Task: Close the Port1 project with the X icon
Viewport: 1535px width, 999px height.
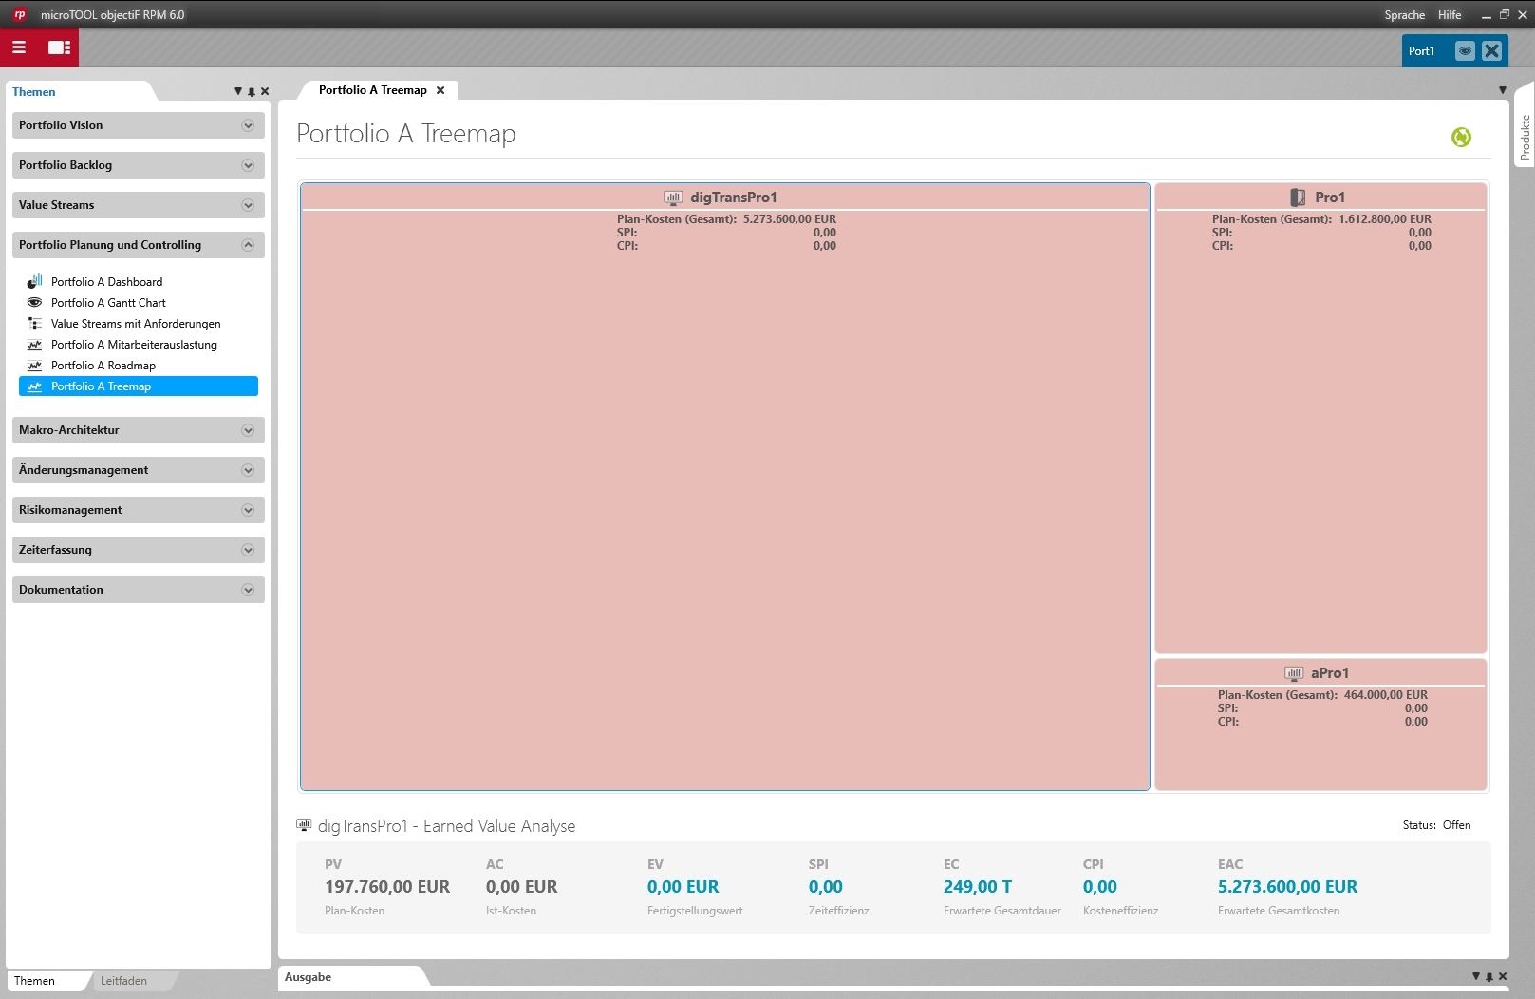Action: pos(1492,51)
